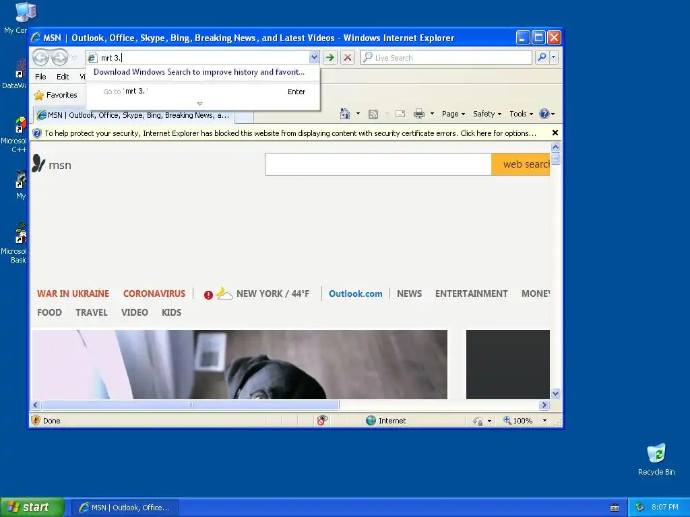Open WAR IN UKRAINE link
690x517 pixels.
[x=73, y=294]
